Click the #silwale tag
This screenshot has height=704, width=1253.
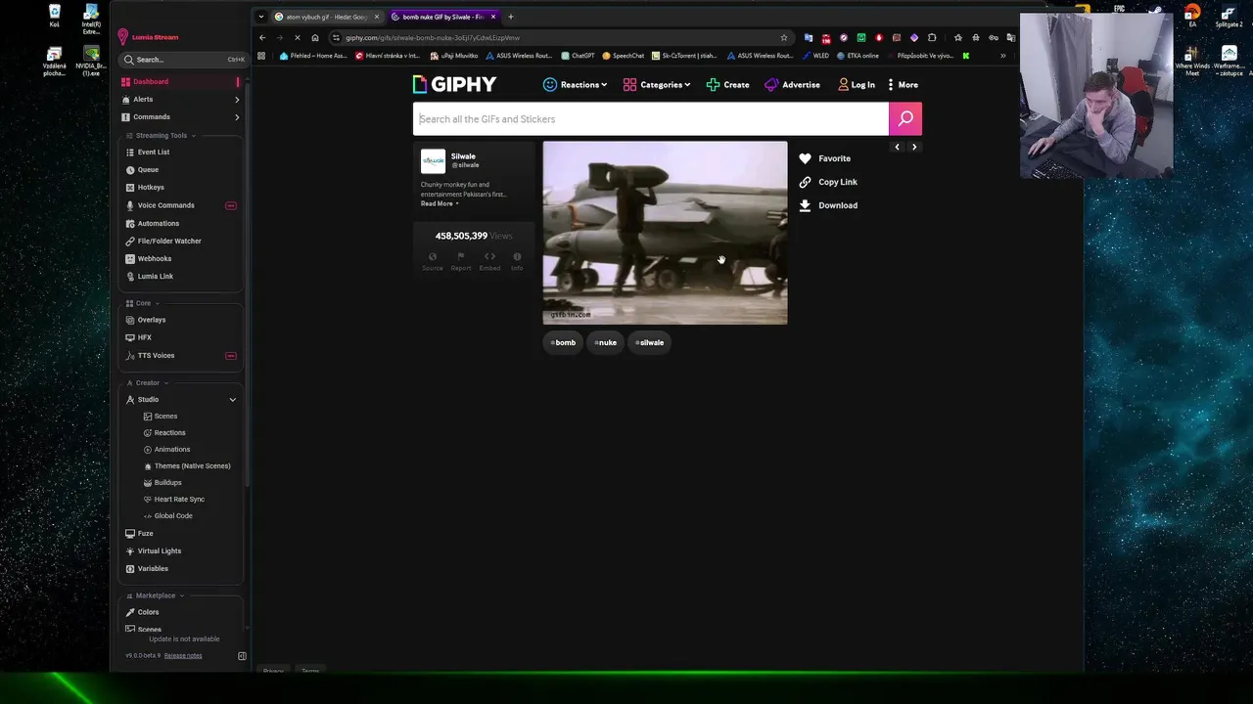(x=650, y=343)
